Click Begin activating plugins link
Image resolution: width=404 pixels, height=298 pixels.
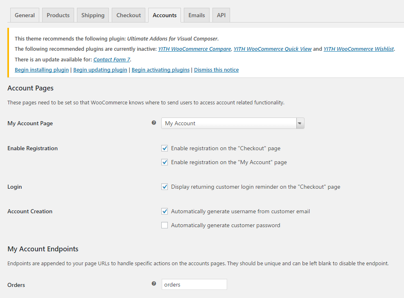tap(160, 70)
